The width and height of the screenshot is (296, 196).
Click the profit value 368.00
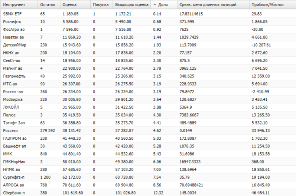tap(258, 162)
